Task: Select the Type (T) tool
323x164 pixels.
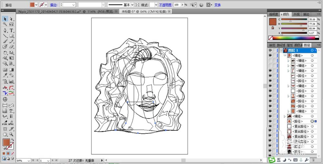Action: tap(12, 30)
